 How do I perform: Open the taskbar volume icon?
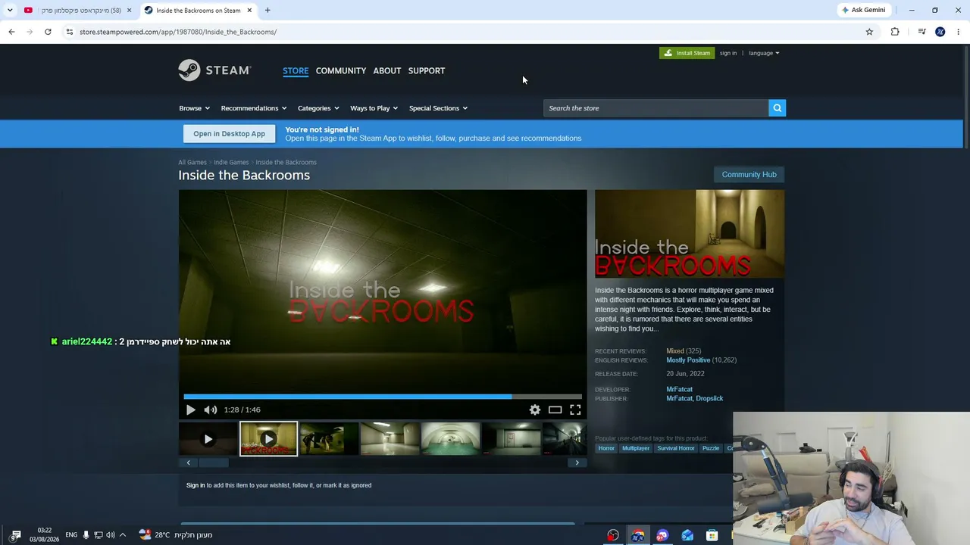point(111,535)
